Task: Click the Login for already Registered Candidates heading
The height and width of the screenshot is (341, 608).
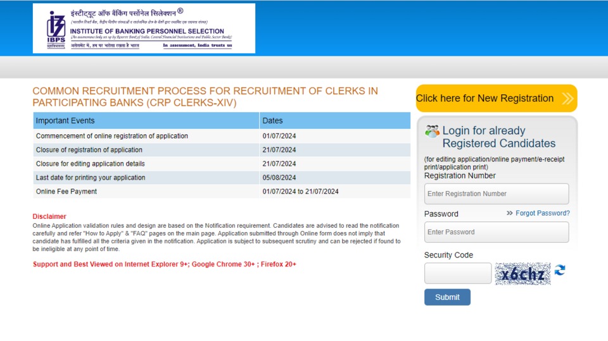Action: 499,137
